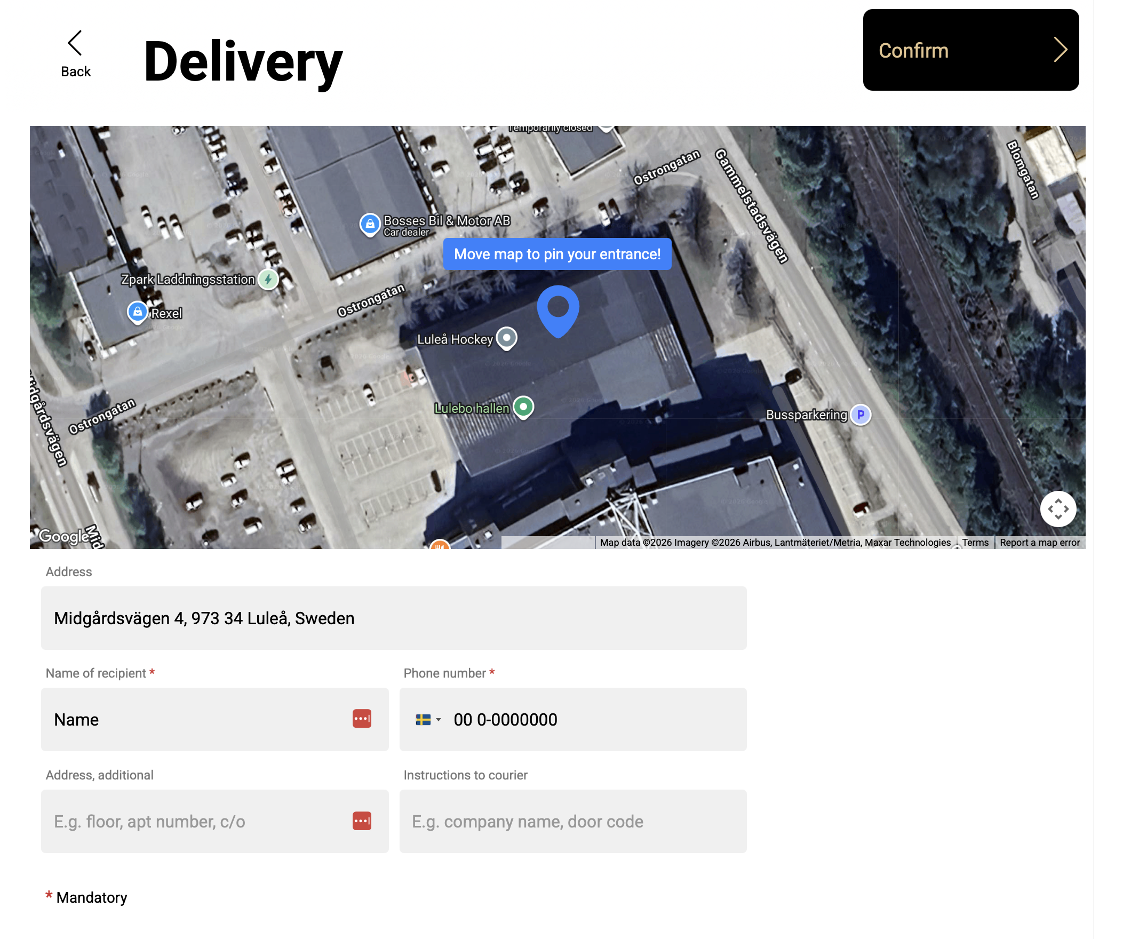
Task: Focus the Address, additional field
Action: click(214, 821)
